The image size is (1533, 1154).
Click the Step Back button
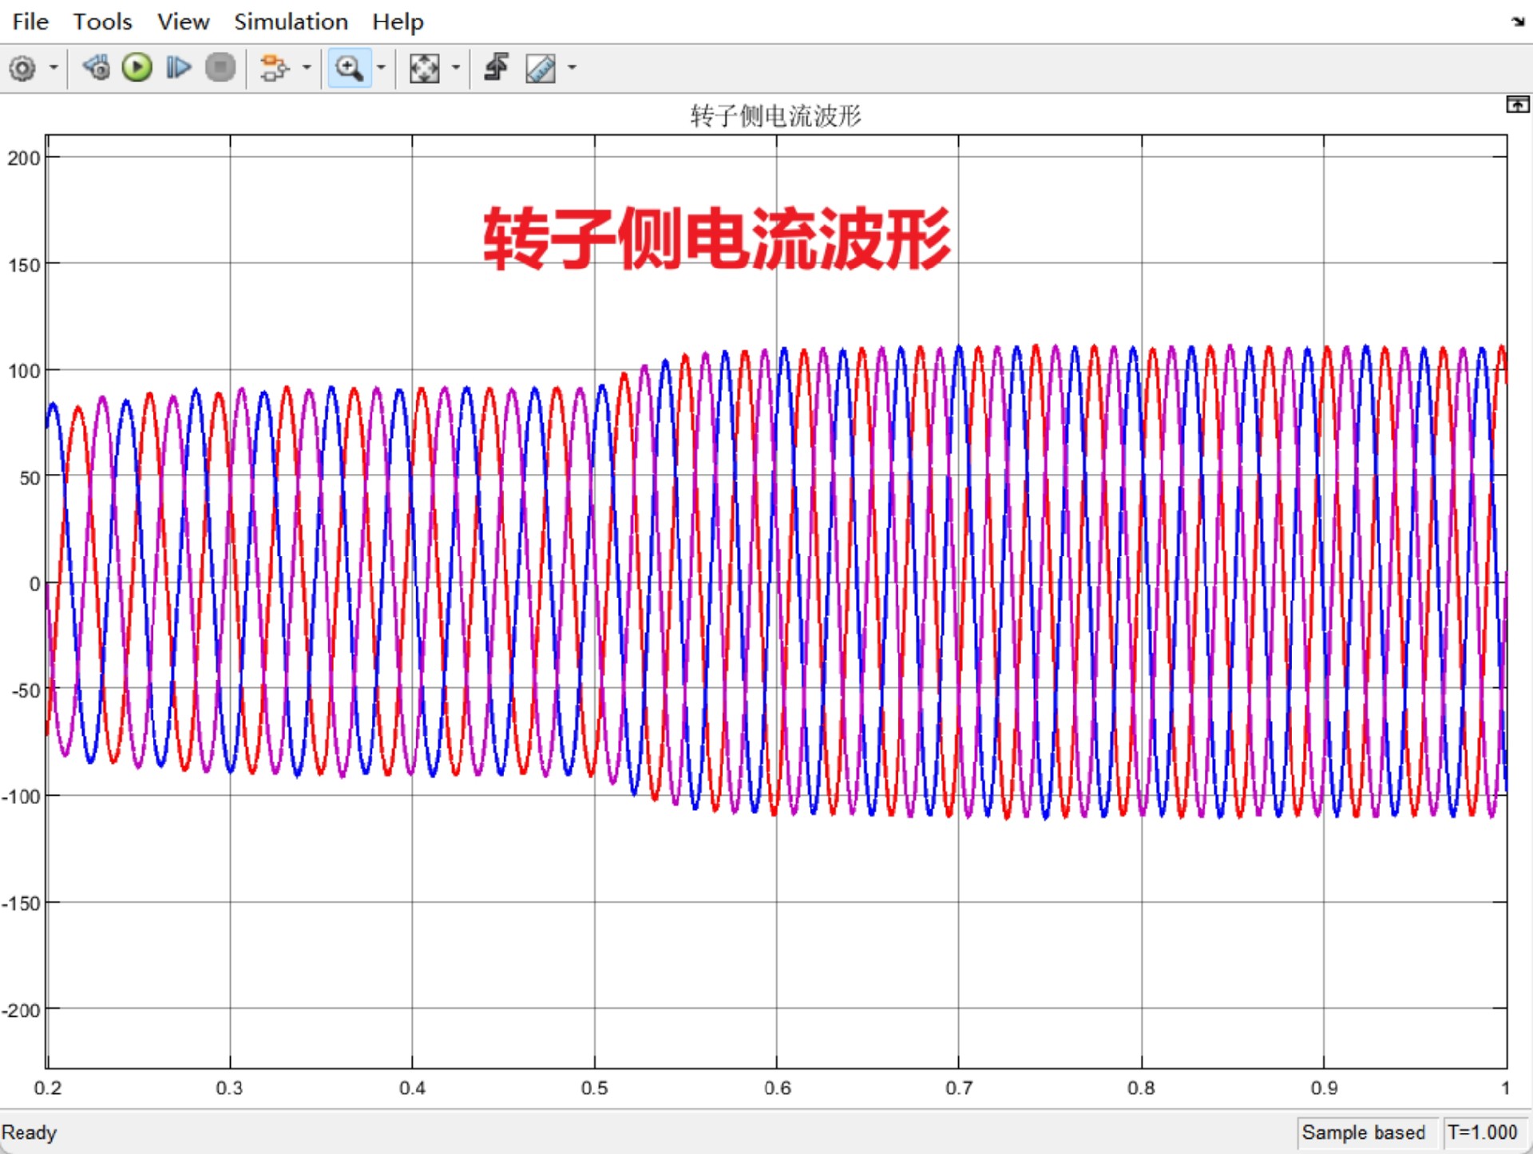(97, 68)
